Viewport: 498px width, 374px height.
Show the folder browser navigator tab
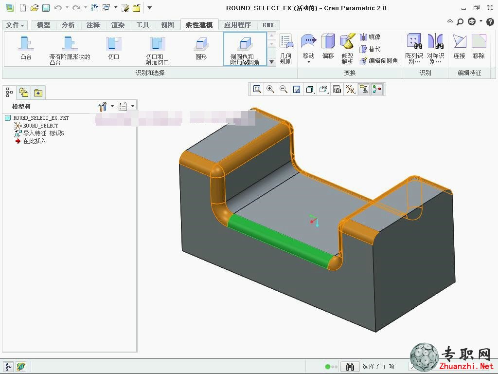tap(24, 93)
